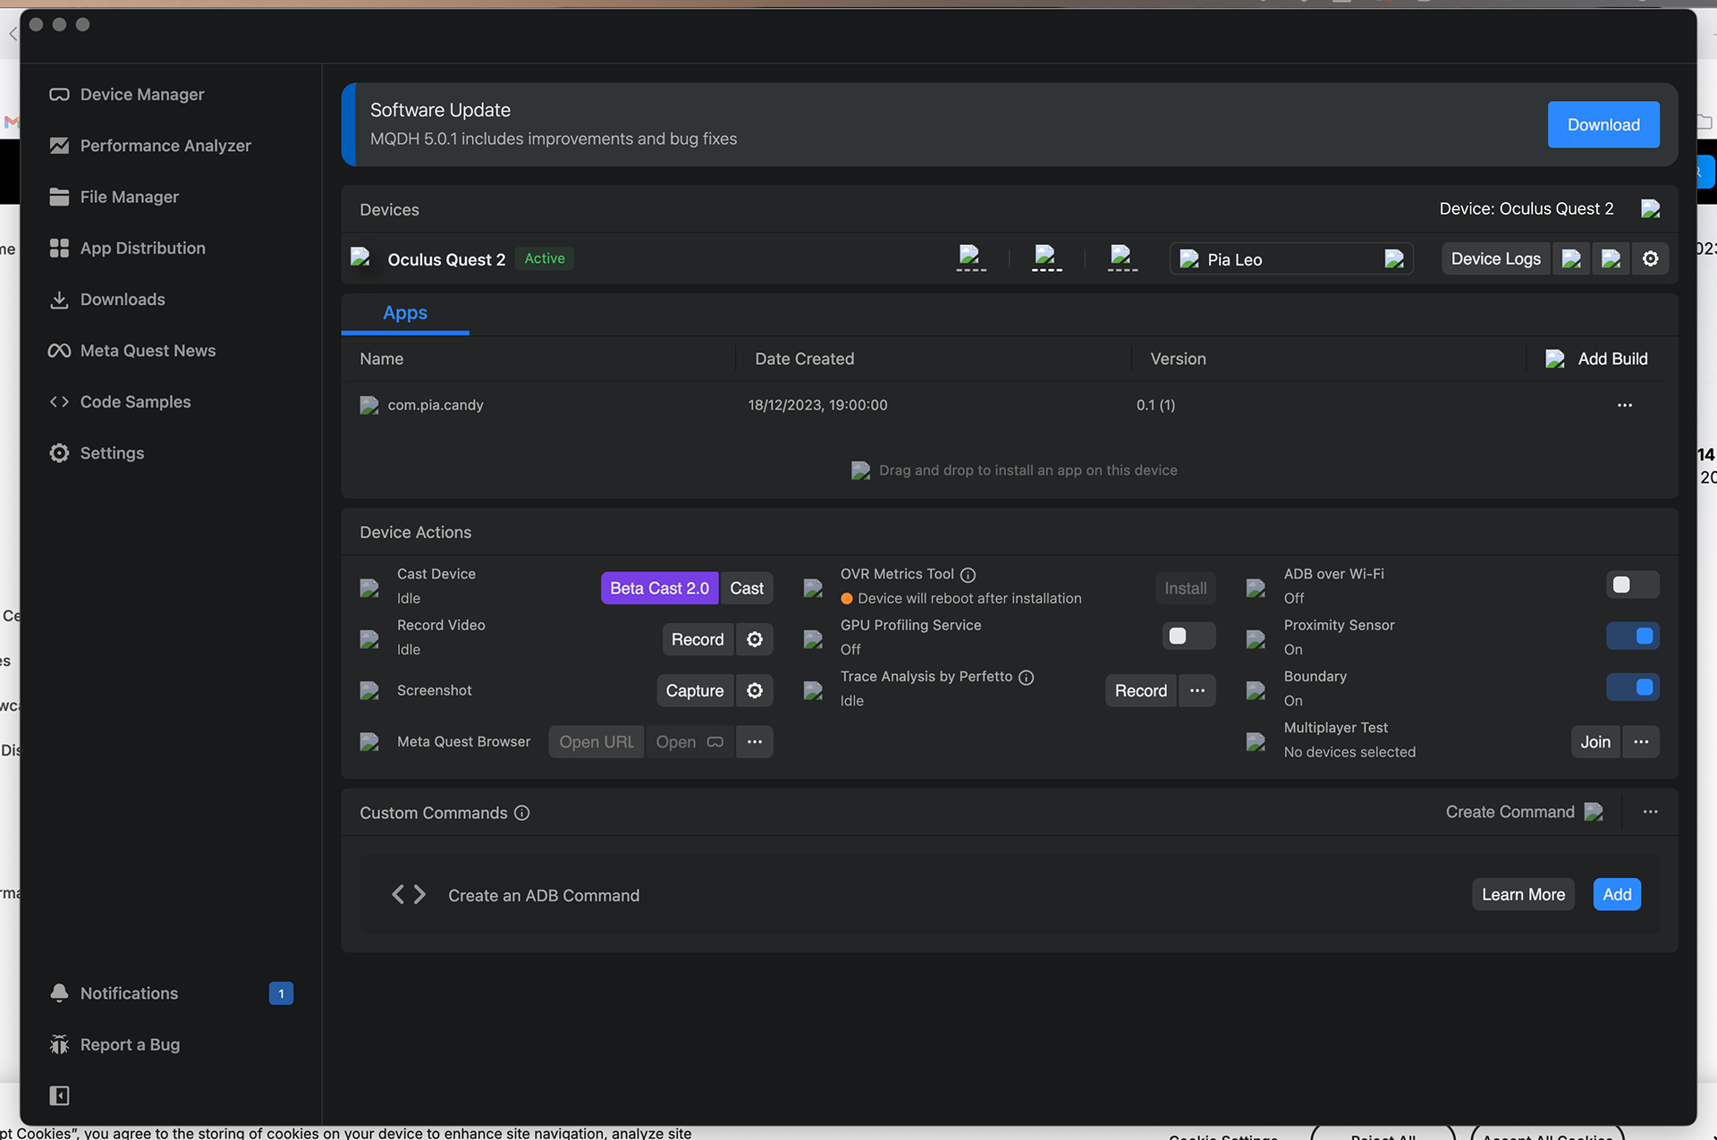This screenshot has height=1140, width=1717.
Task: Toggle GPU Profiling Service
Action: [1188, 636]
